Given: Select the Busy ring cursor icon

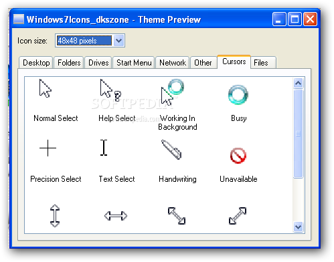Looking at the screenshot, I should pos(238,95).
